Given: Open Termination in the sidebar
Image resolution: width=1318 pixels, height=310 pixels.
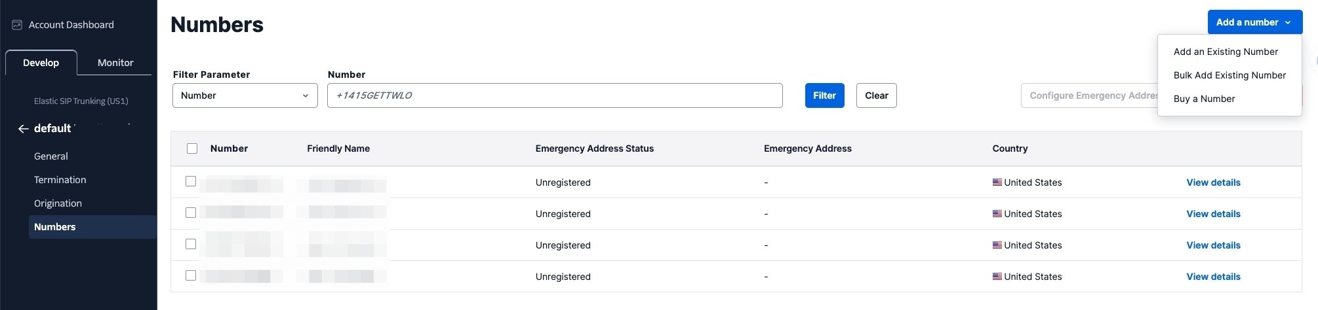Looking at the screenshot, I should pos(60,180).
